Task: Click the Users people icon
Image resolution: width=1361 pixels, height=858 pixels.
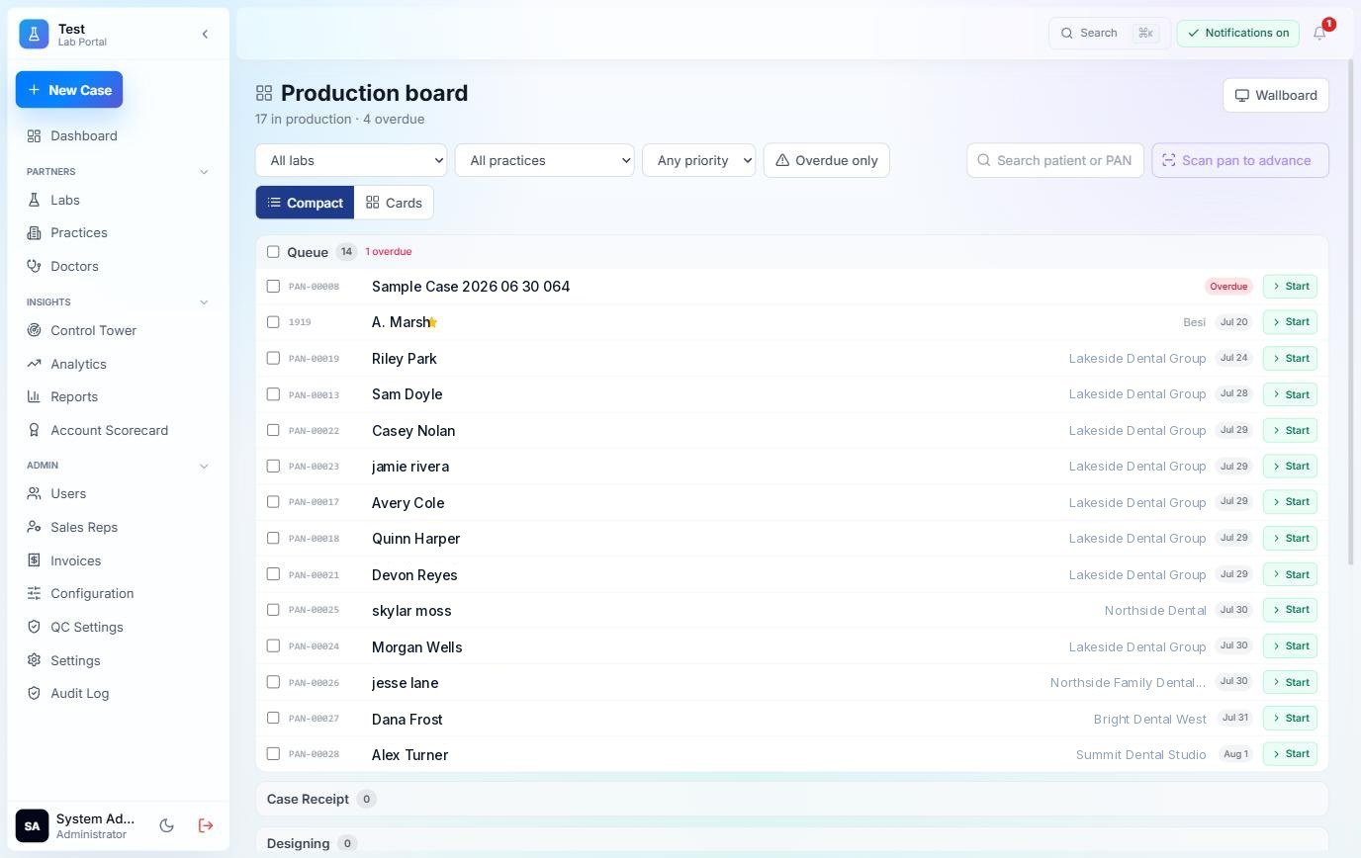Action: click(x=34, y=493)
